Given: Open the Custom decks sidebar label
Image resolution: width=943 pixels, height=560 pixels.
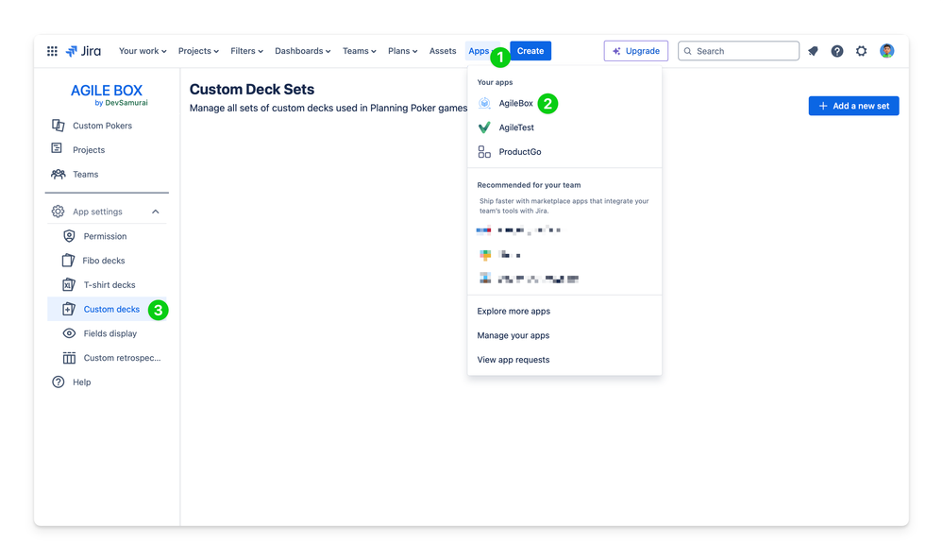Looking at the screenshot, I should point(111,309).
